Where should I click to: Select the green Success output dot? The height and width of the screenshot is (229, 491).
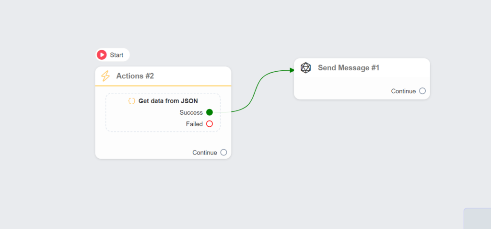point(210,112)
